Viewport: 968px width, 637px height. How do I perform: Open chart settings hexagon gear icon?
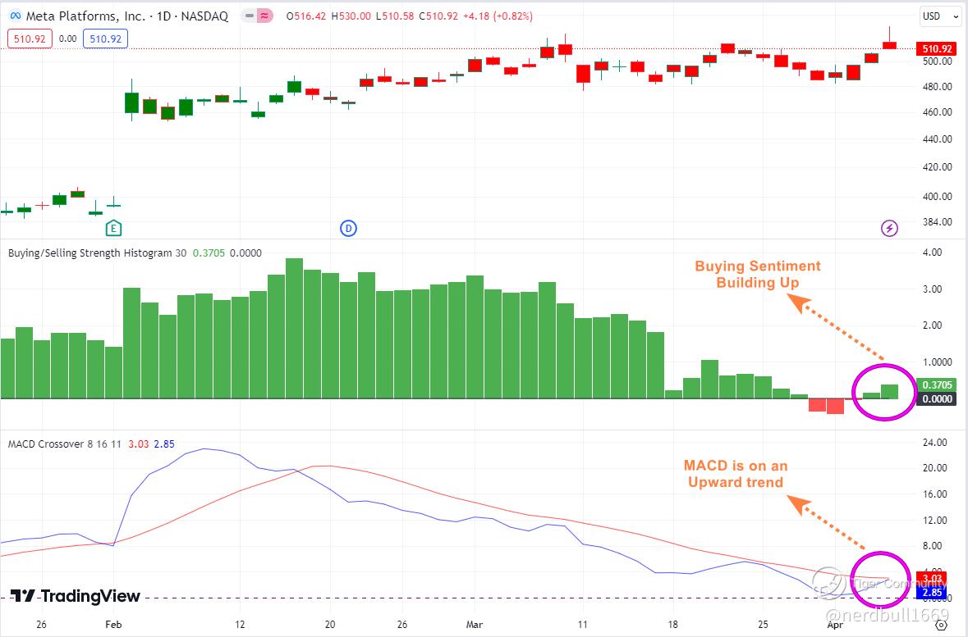[941, 626]
